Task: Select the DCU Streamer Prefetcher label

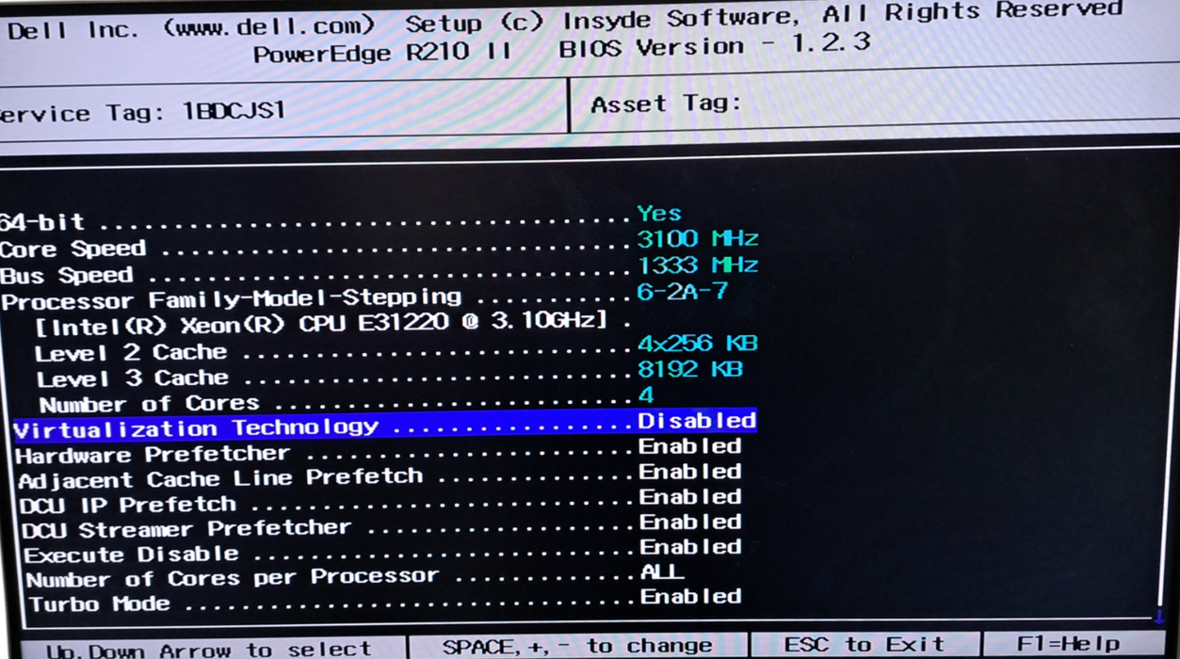Action: click(x=186, y=529)
